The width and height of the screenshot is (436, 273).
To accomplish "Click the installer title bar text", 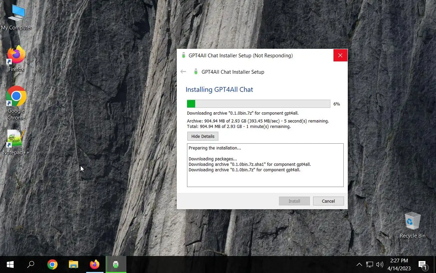I will click(240, 56).
